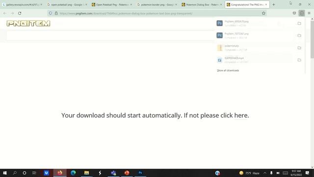Image resolution: width=314 pixels, height=177 pixels.
Task: Open the downloaded mp4 video entry
Action: (x=254, y=60)
